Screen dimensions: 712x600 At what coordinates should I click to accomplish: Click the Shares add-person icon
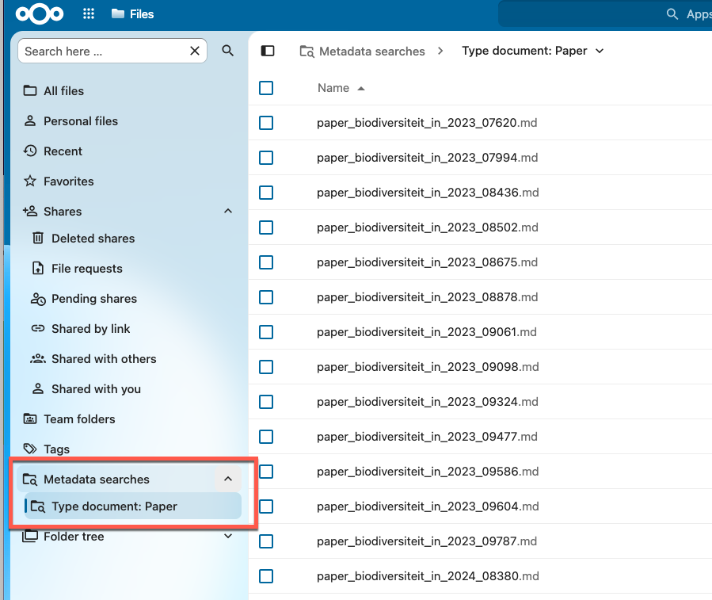[30, 211]
